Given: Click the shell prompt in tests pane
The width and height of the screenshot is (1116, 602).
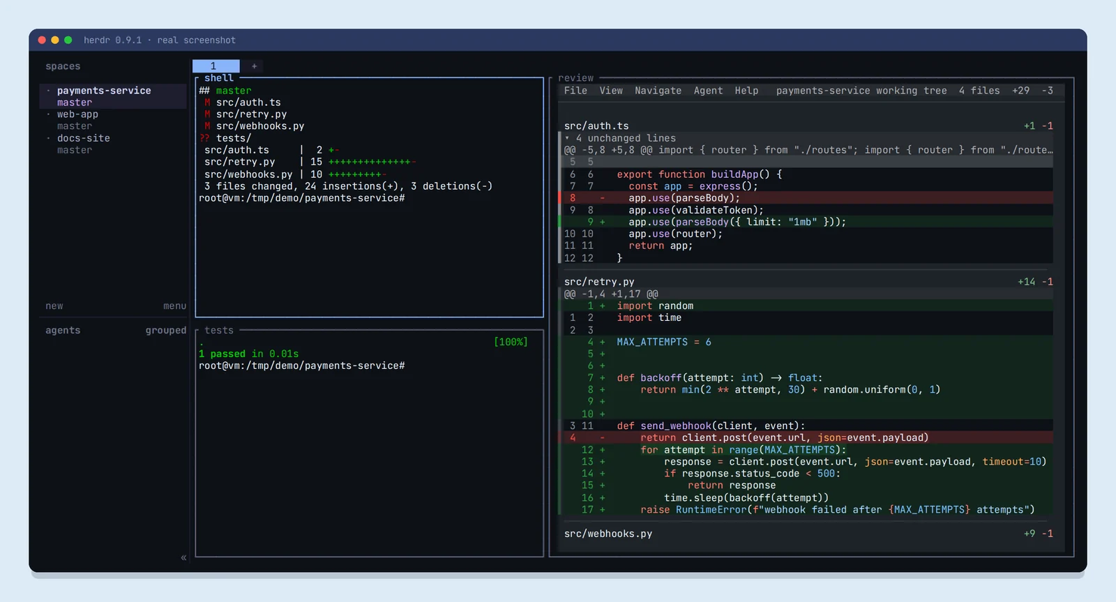Looking at the screenshot, I should 301,366.
